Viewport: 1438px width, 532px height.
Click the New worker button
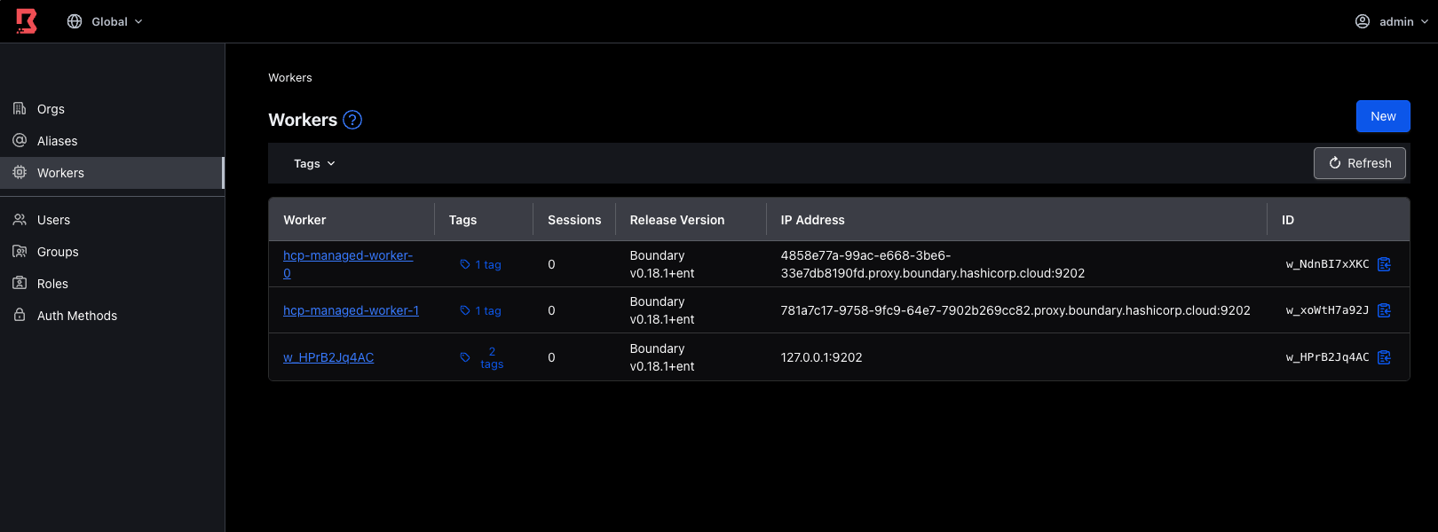tap(1383, 116)
